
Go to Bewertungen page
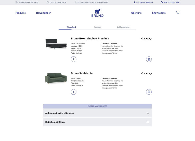(44, 13)
